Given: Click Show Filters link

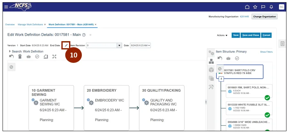Looking at the screenshot, I should click(x=266, y=52).
